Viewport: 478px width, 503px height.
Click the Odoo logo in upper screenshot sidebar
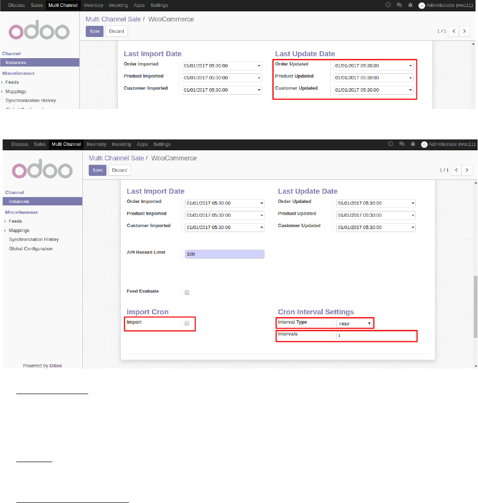tap(39, 30)
